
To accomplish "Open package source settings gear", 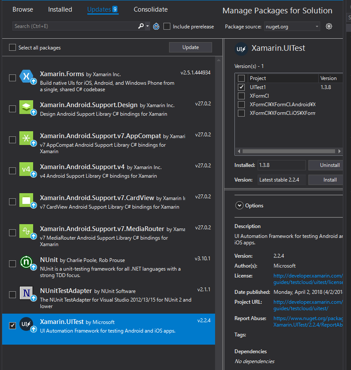I will 329,26.
